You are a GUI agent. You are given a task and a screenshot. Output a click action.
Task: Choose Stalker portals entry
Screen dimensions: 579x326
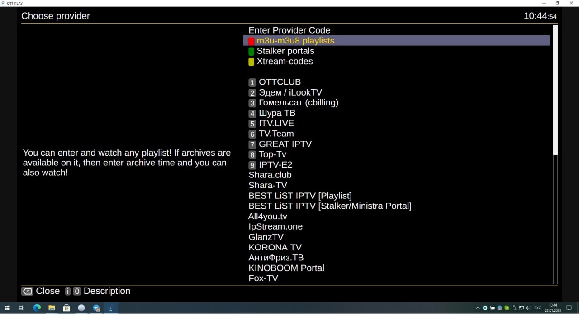point(285,51)
